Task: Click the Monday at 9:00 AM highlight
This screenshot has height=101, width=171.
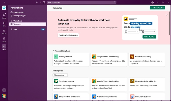Action: point(141,23)
